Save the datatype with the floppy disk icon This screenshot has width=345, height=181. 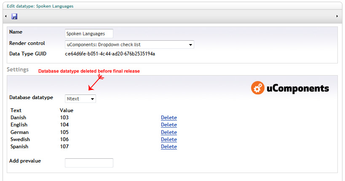14,16
